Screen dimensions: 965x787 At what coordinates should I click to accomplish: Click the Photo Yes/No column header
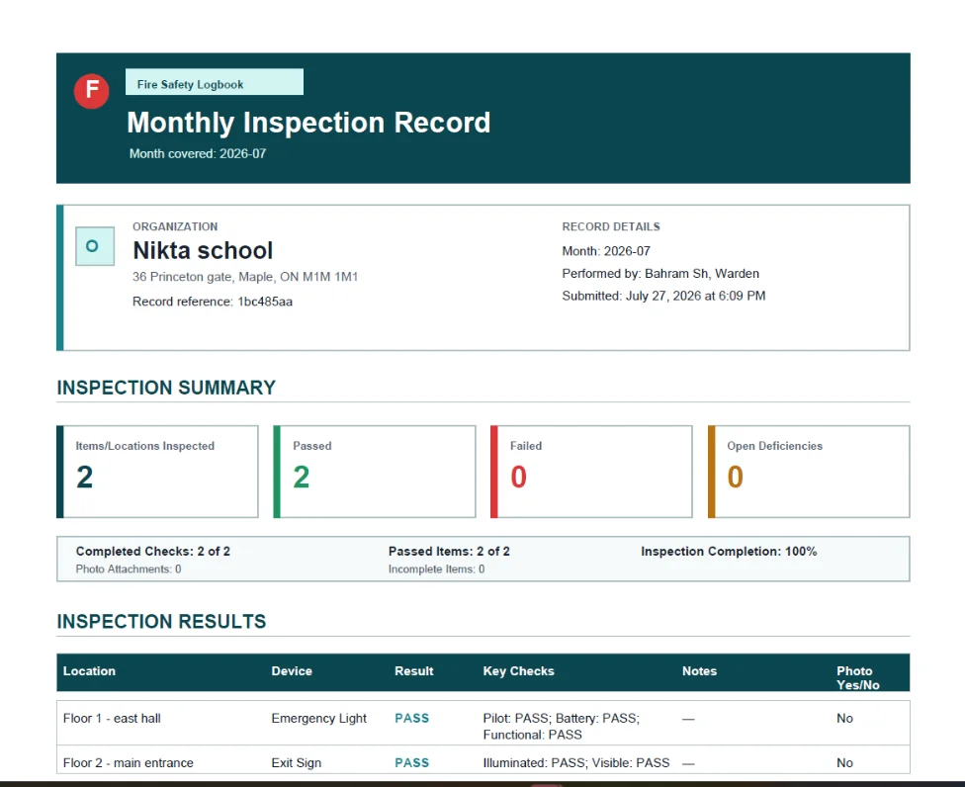tap(858, 678)
